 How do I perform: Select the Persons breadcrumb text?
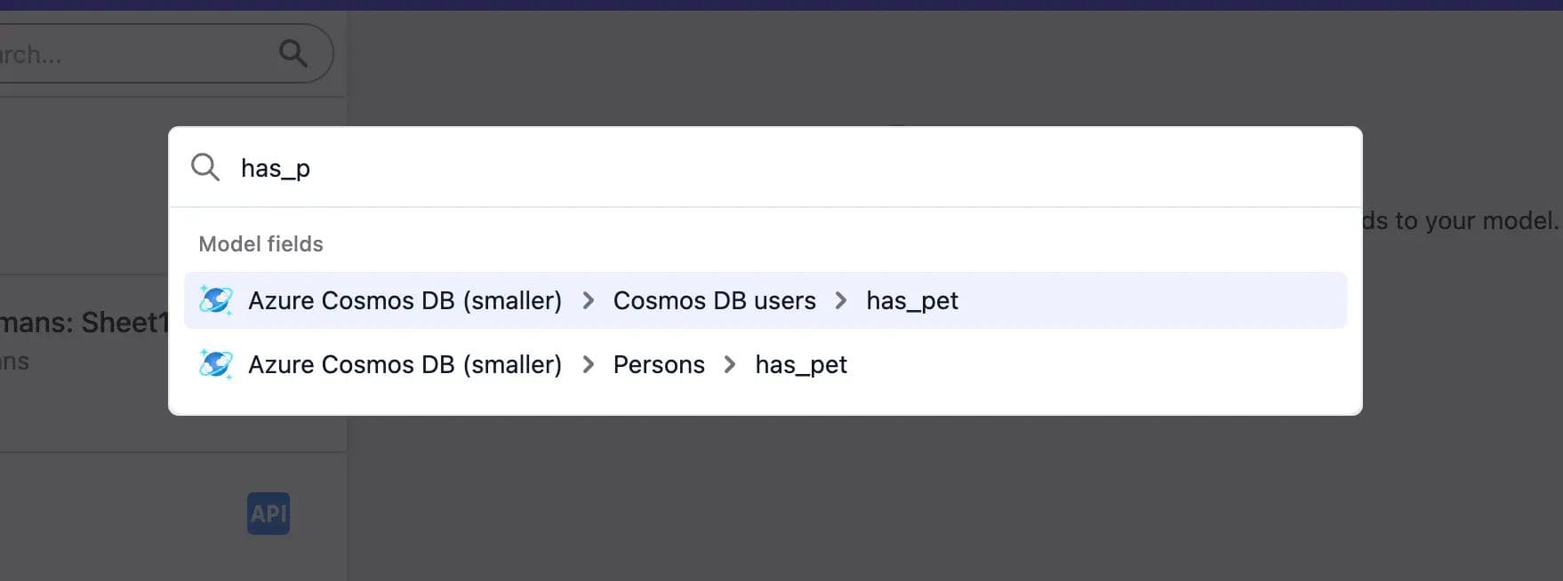659,364
